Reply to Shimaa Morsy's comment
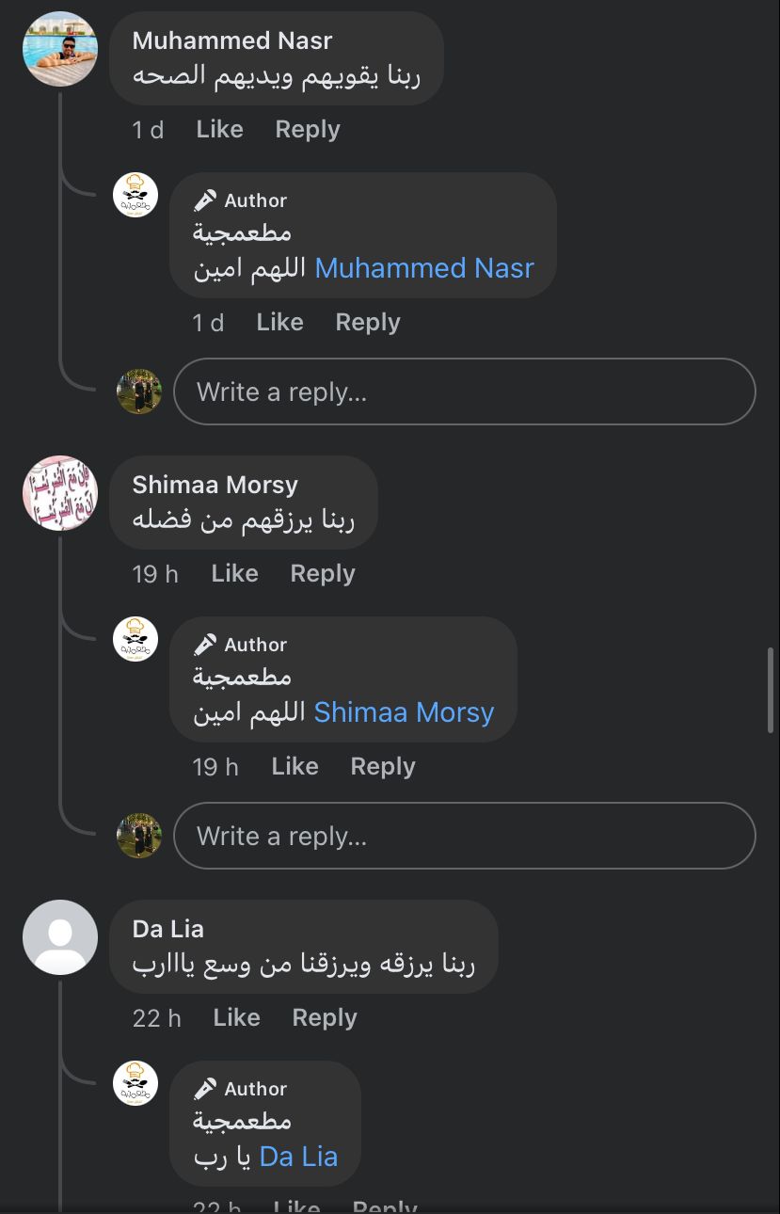Viewport: 780px width, 1214px height. 322,574
